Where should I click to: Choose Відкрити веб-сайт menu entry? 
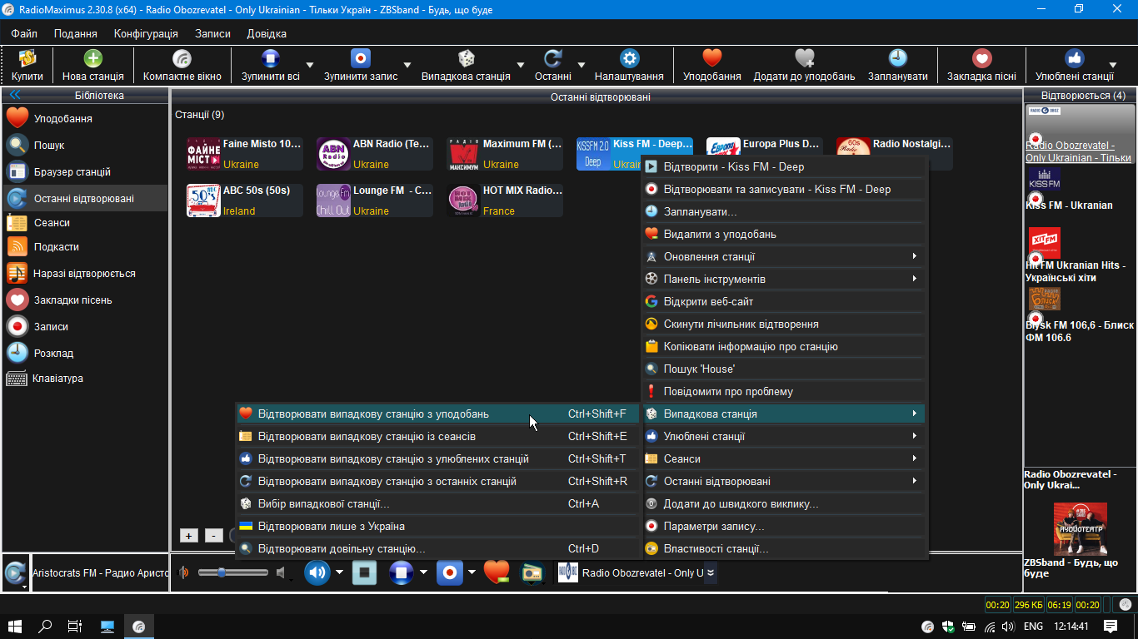(x=783, y=301)
